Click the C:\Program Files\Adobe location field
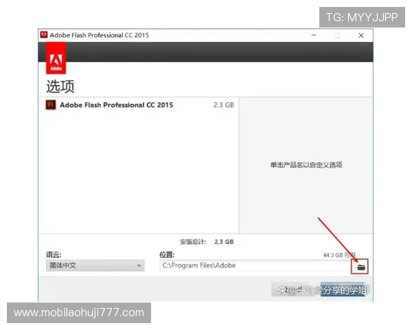Screen dimensions: 412x330 click(x=255, y=265)
